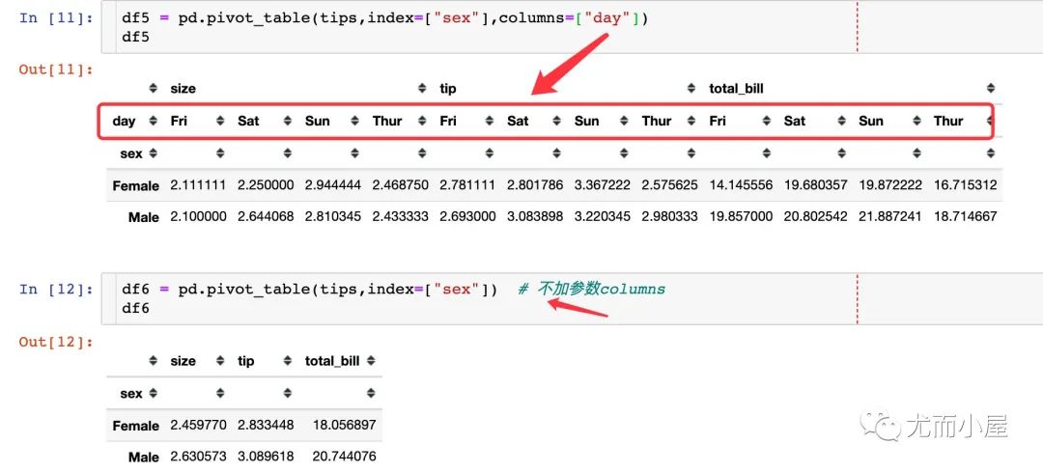The height and width of the screenshot is (472, 1043).
Task: Select cell value 2.801786
Action: 535,185
